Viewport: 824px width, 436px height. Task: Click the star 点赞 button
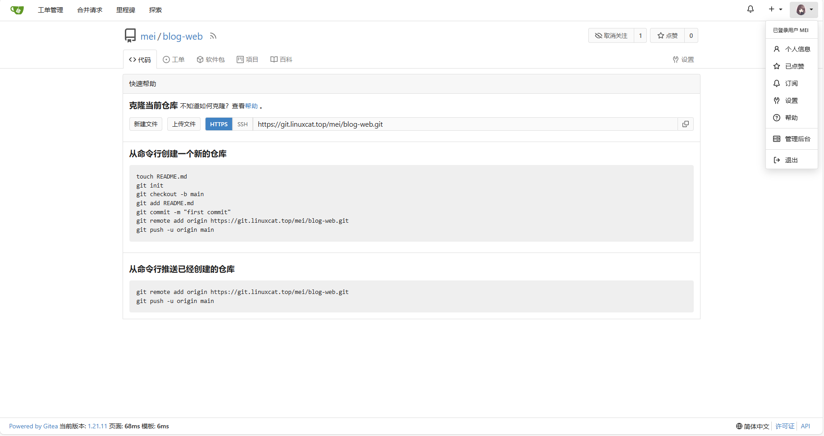coord(668,36)
